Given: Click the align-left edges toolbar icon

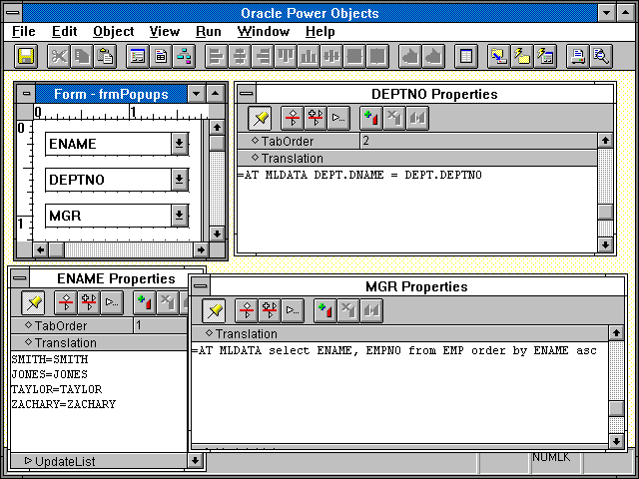Looking at the screenshot, I should coord(215,56).
